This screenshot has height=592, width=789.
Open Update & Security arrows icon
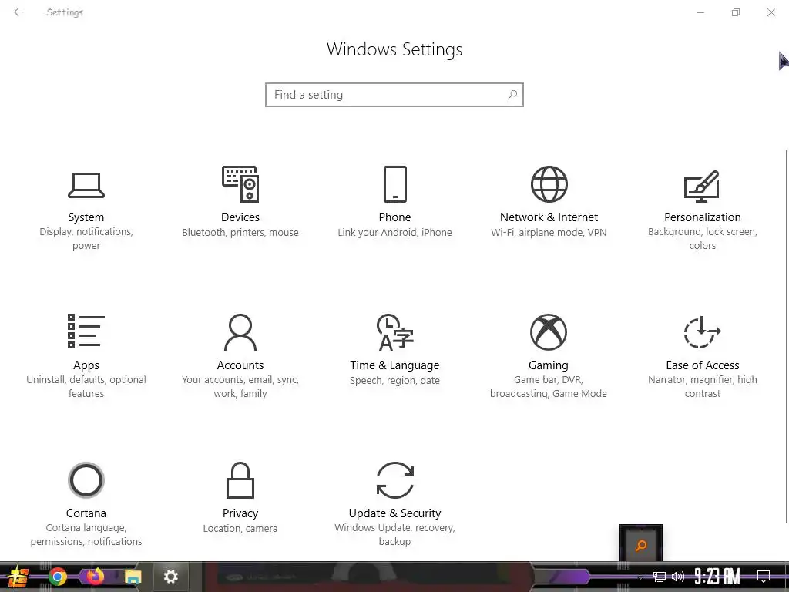pos(395,480)
